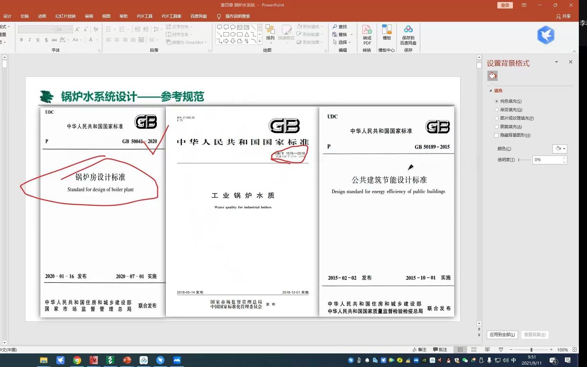Screen dimensions: 587x367
Task: Click the zoom slider handle
Action: coord(531,350)
